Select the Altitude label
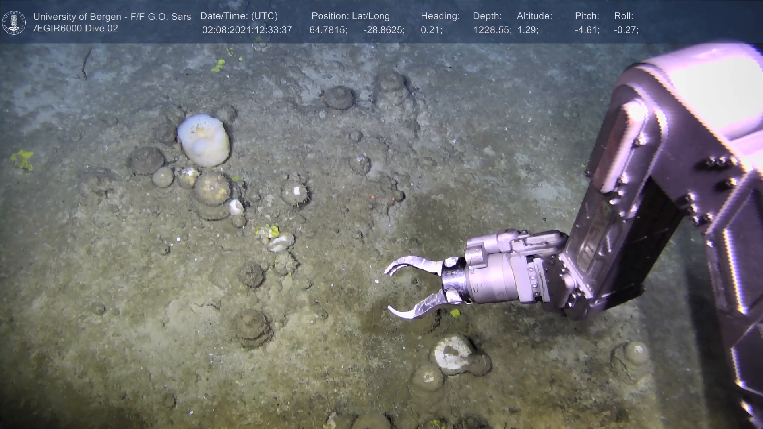The width and height of the screenshot is (763, 429). click(x=534, y=16)
